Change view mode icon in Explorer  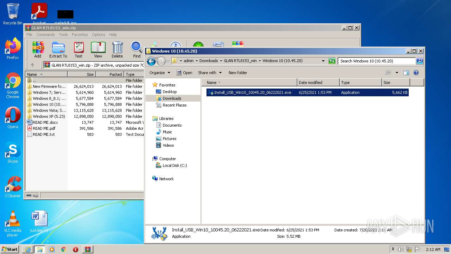pyautogui.click(x=388, y=73)
